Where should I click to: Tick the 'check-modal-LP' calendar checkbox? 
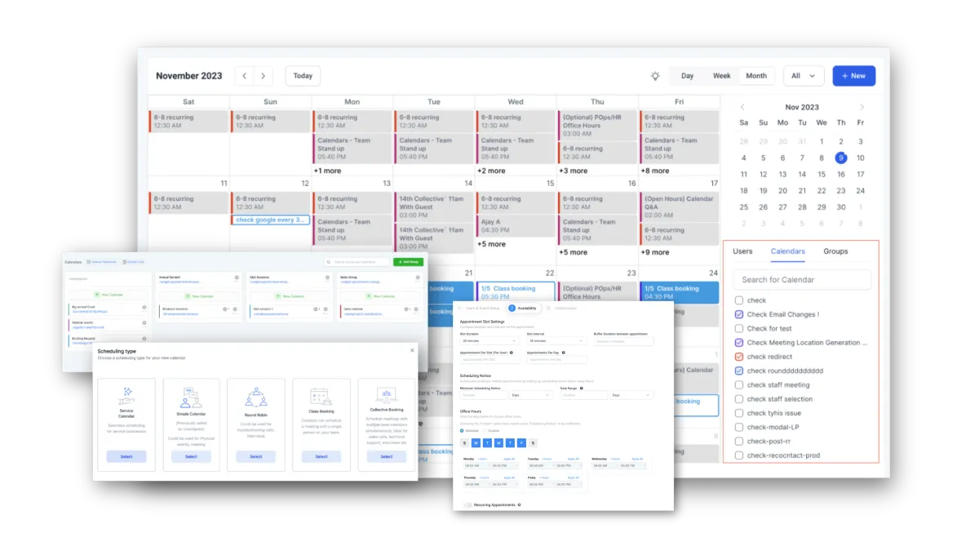tap(739, 427)
